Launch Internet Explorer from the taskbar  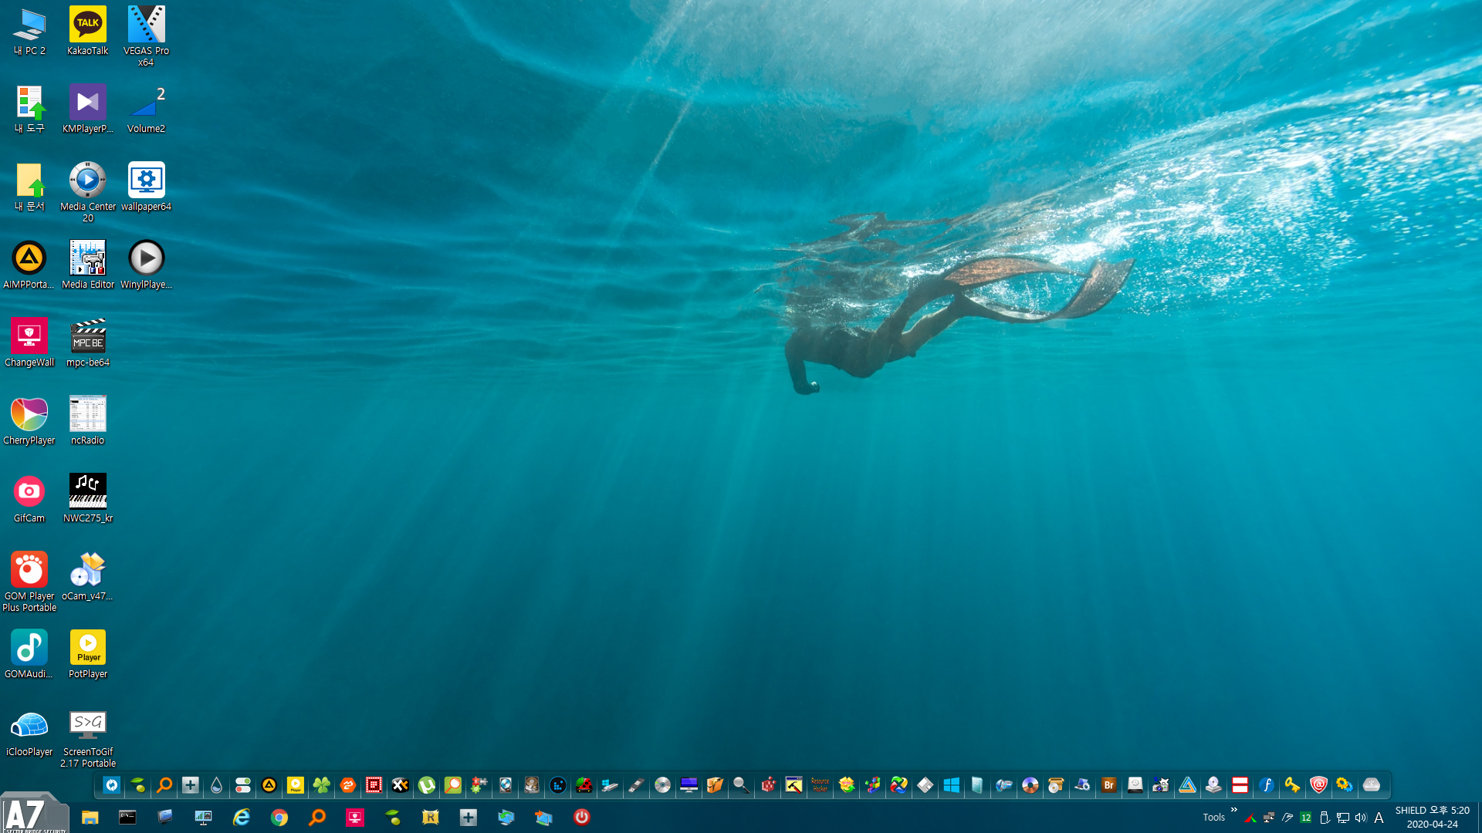241,818
